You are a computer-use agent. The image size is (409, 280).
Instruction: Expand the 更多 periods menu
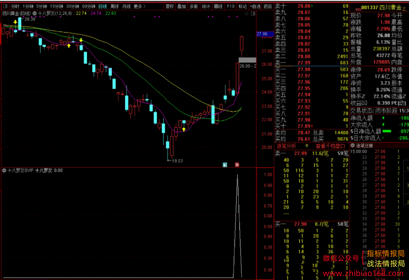pyautogui.click(x=139, y=6)
